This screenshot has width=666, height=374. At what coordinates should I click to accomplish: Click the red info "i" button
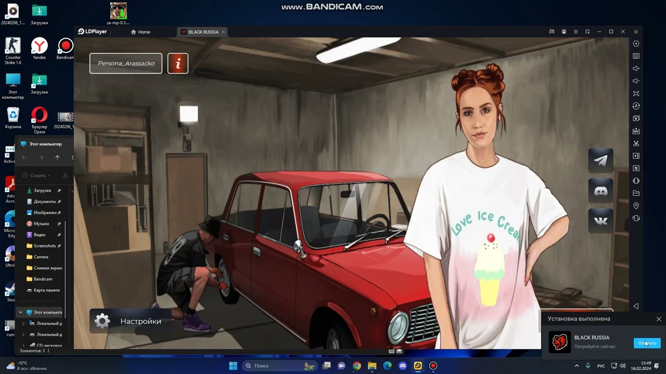point(178,63)
